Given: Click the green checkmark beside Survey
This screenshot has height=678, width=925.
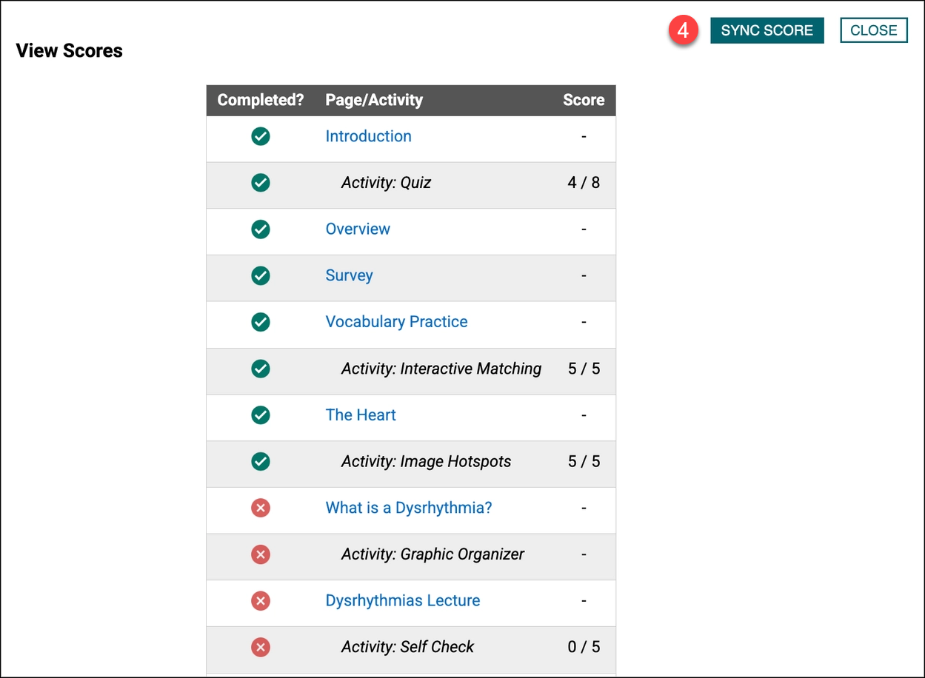Looking at the screenshot, I should 260,275.
